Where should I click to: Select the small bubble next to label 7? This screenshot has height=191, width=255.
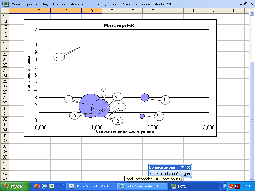click(142, 116)
